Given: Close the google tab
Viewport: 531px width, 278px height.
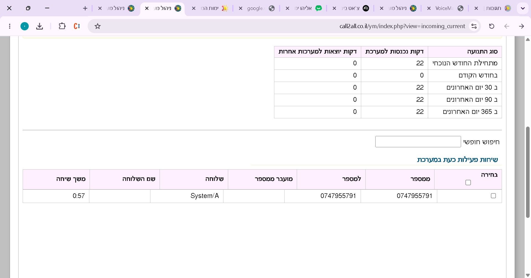Looking at the screenshot, I should [x=241, y=8].
